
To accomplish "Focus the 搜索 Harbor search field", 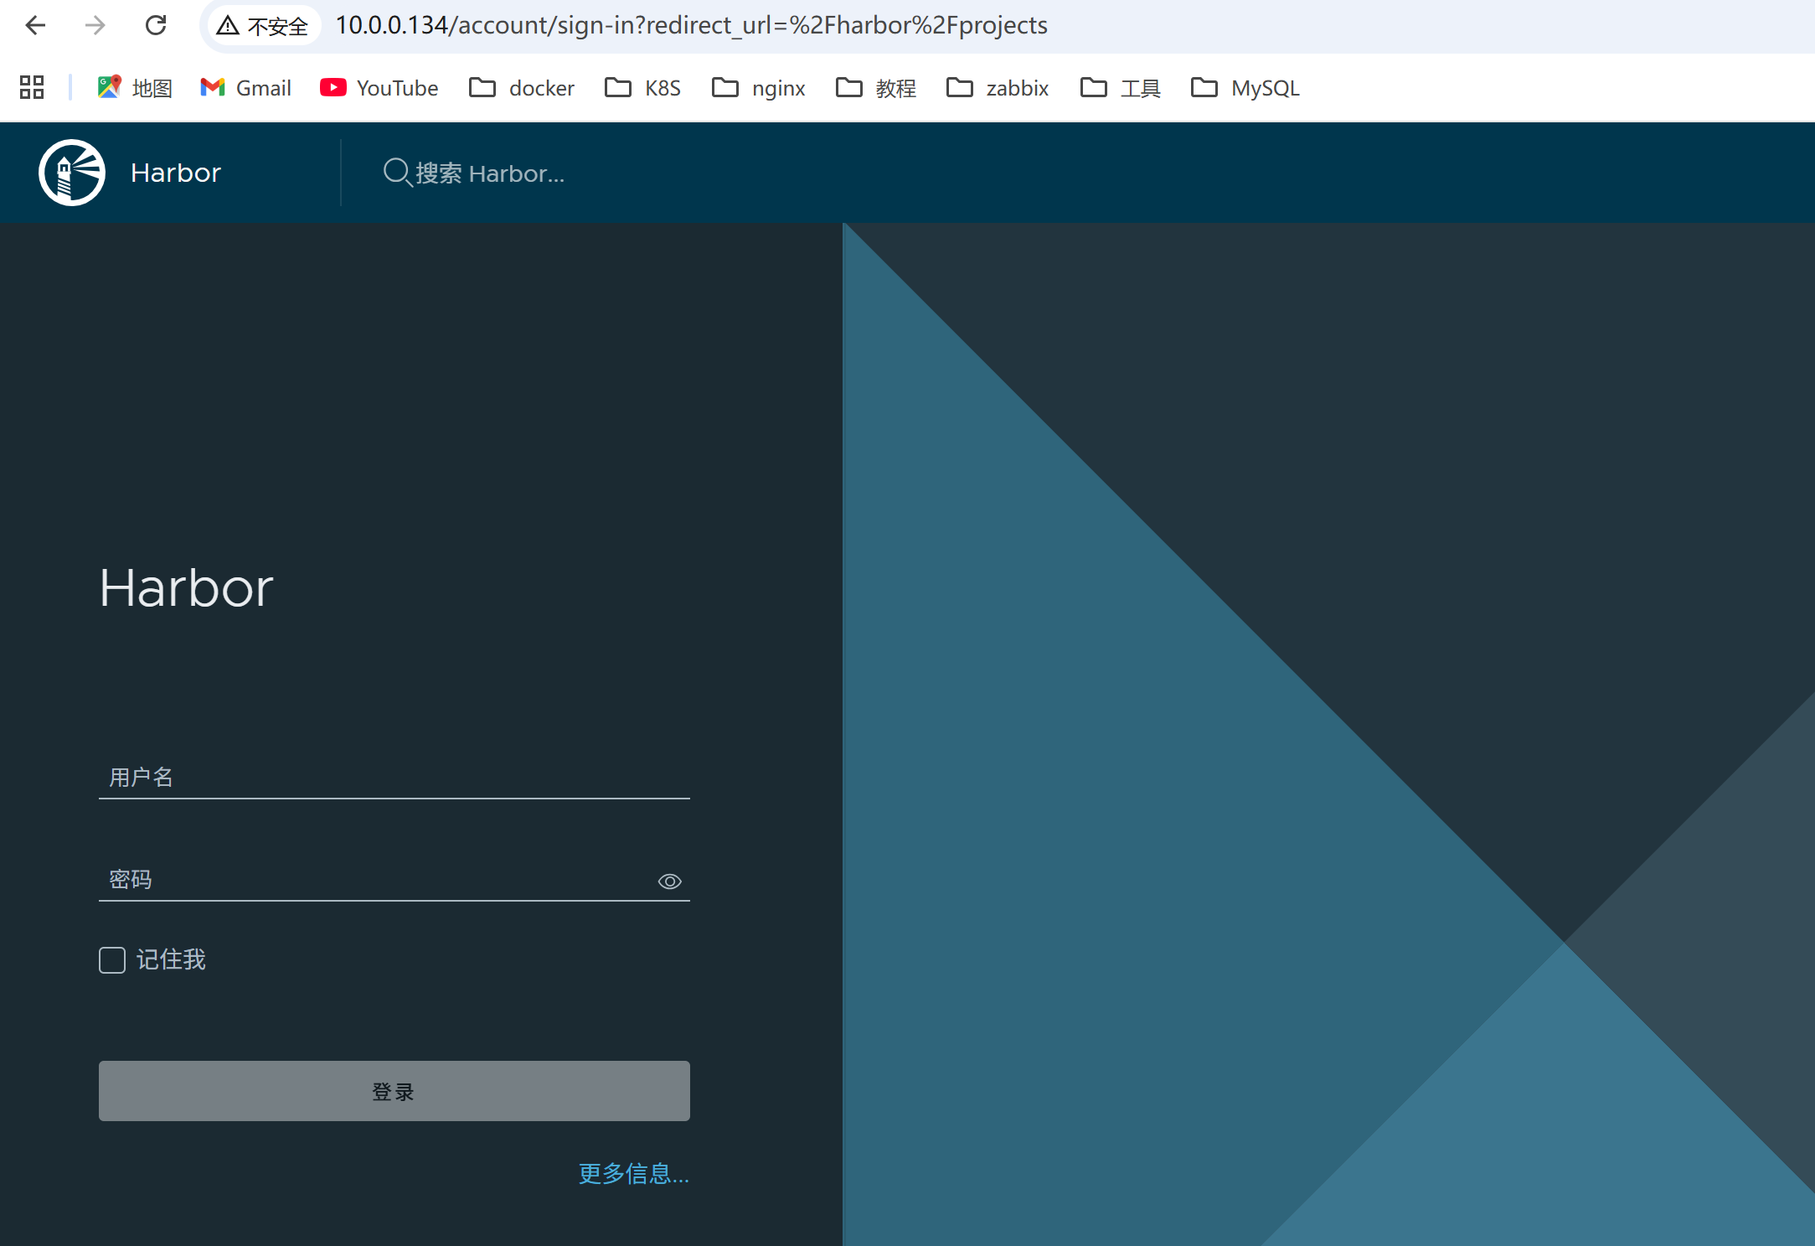I will tap(490, 173).
